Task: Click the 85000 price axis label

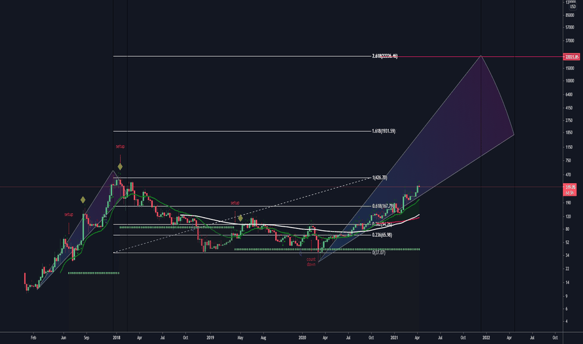Action: pos(570,15)
